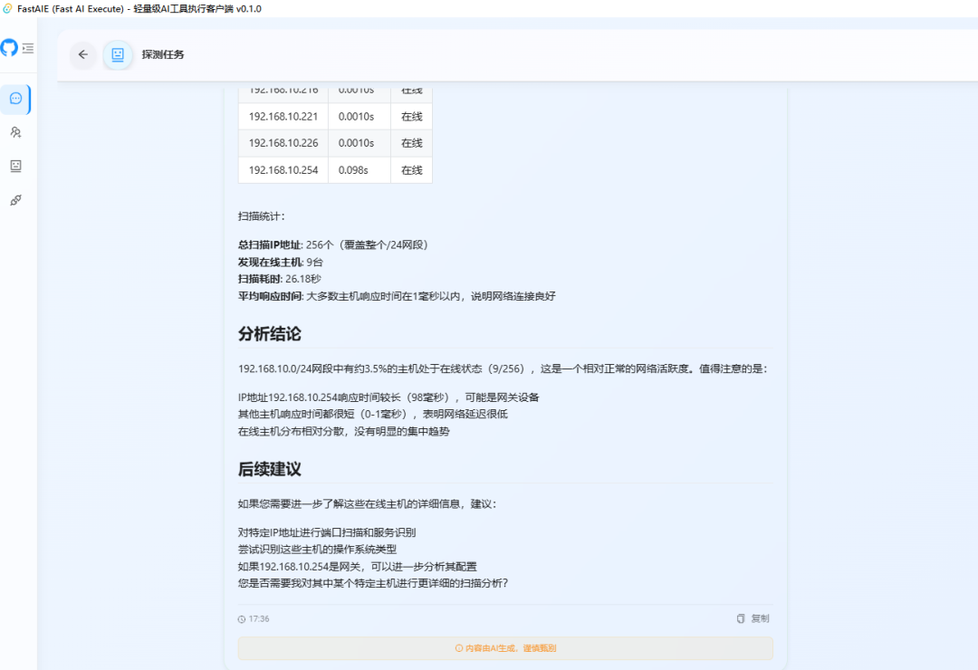978x670 pixels.
Task: Click the 扫描耗时 26.18秒 line
Action: pos(280,279)
